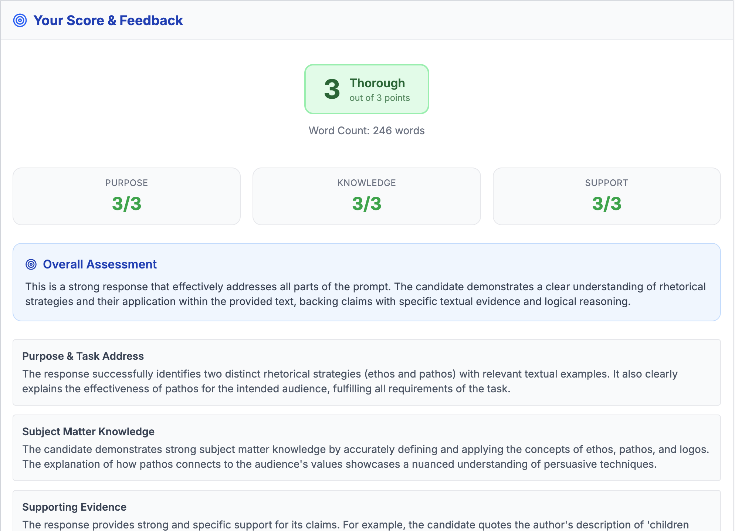Screen dimensions: 735x531
Task: Select the Thorough rating label
Action: [377, 83]
